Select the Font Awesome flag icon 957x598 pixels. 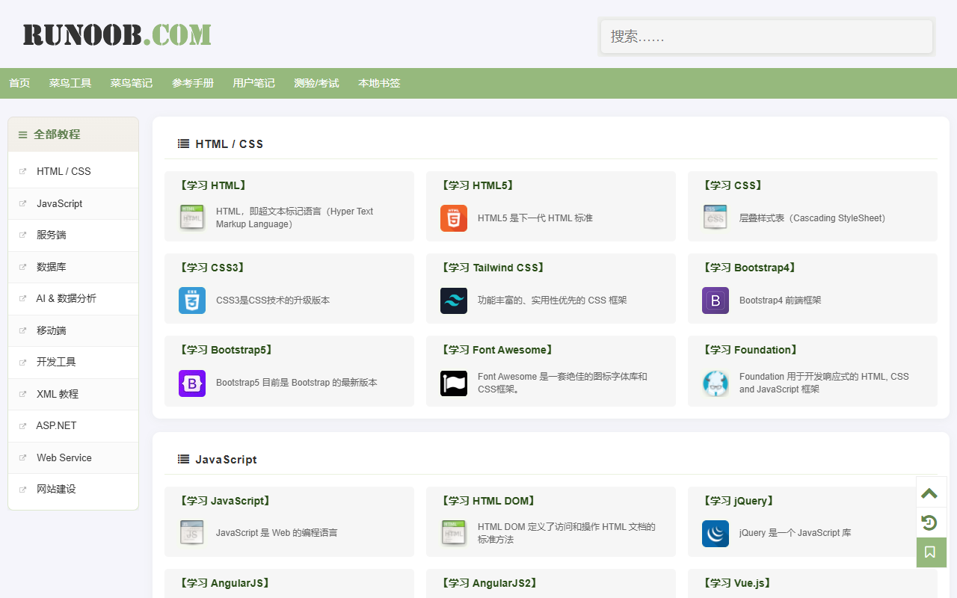click(x=453, y=383)
